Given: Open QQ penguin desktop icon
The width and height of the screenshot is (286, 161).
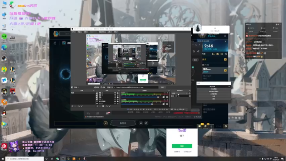Looking at the screenshot, I should click(4, 113).
